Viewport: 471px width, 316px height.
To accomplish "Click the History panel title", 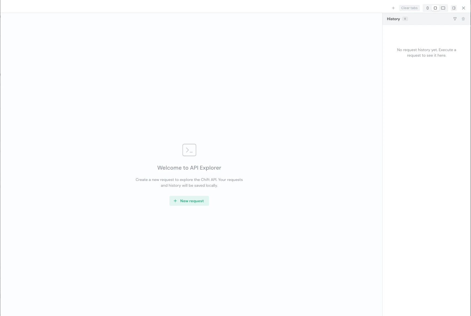I will (x=393, y=19).
